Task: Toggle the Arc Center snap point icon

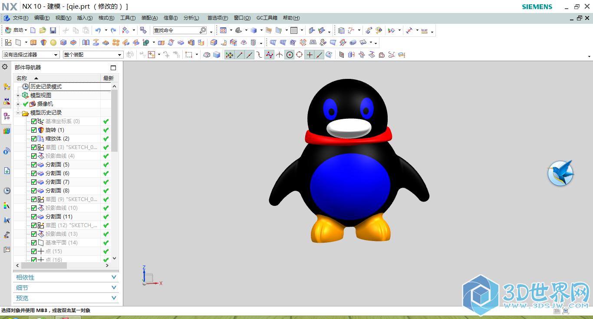Action: click(x=289, y=55)
